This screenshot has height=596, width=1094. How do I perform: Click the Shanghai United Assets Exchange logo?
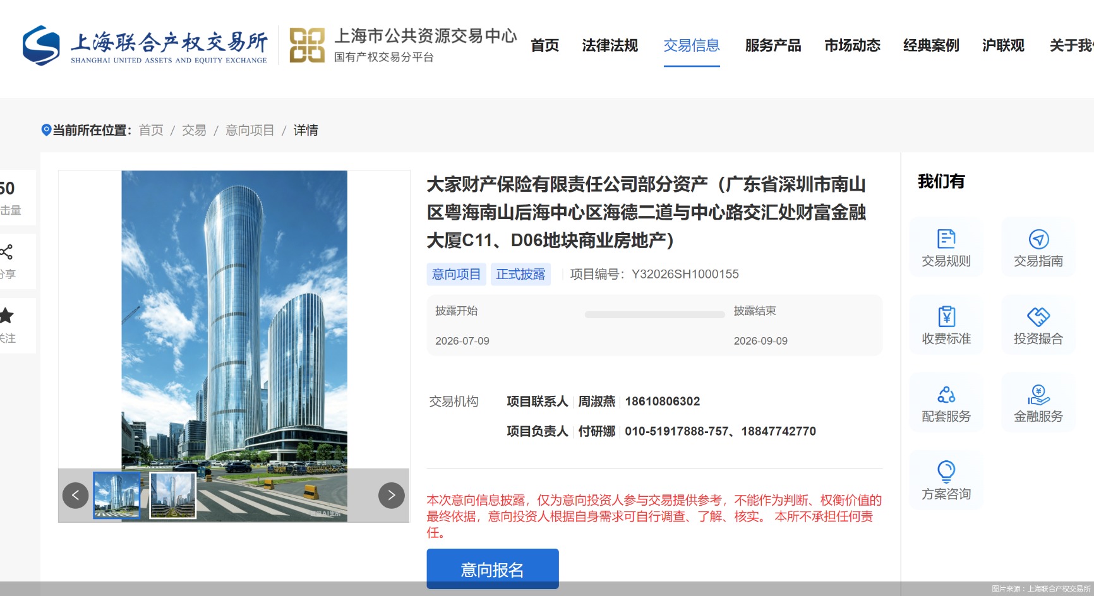click(x=145, y=45)
